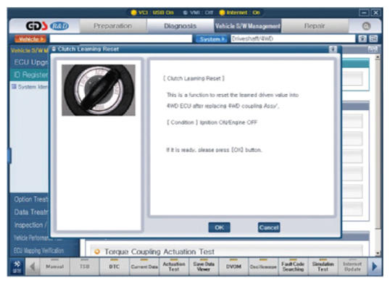Image resolution: width=390 pixels, height=284 pixels.
Task: Open Simulation Test from toolbar
Action: click(x=323, y=267)
